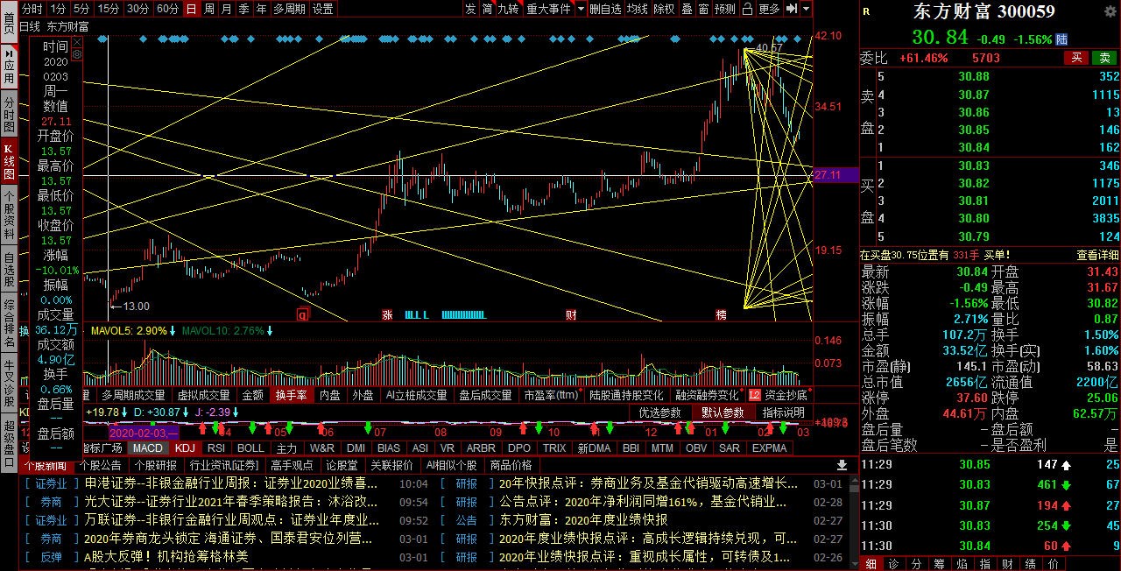Toggle 除权 ex-rights adjustment

coord(664,9)
